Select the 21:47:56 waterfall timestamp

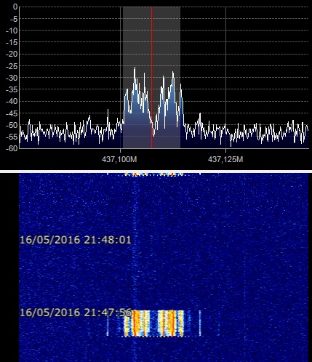pyautogui.click(x=76, y=313)
